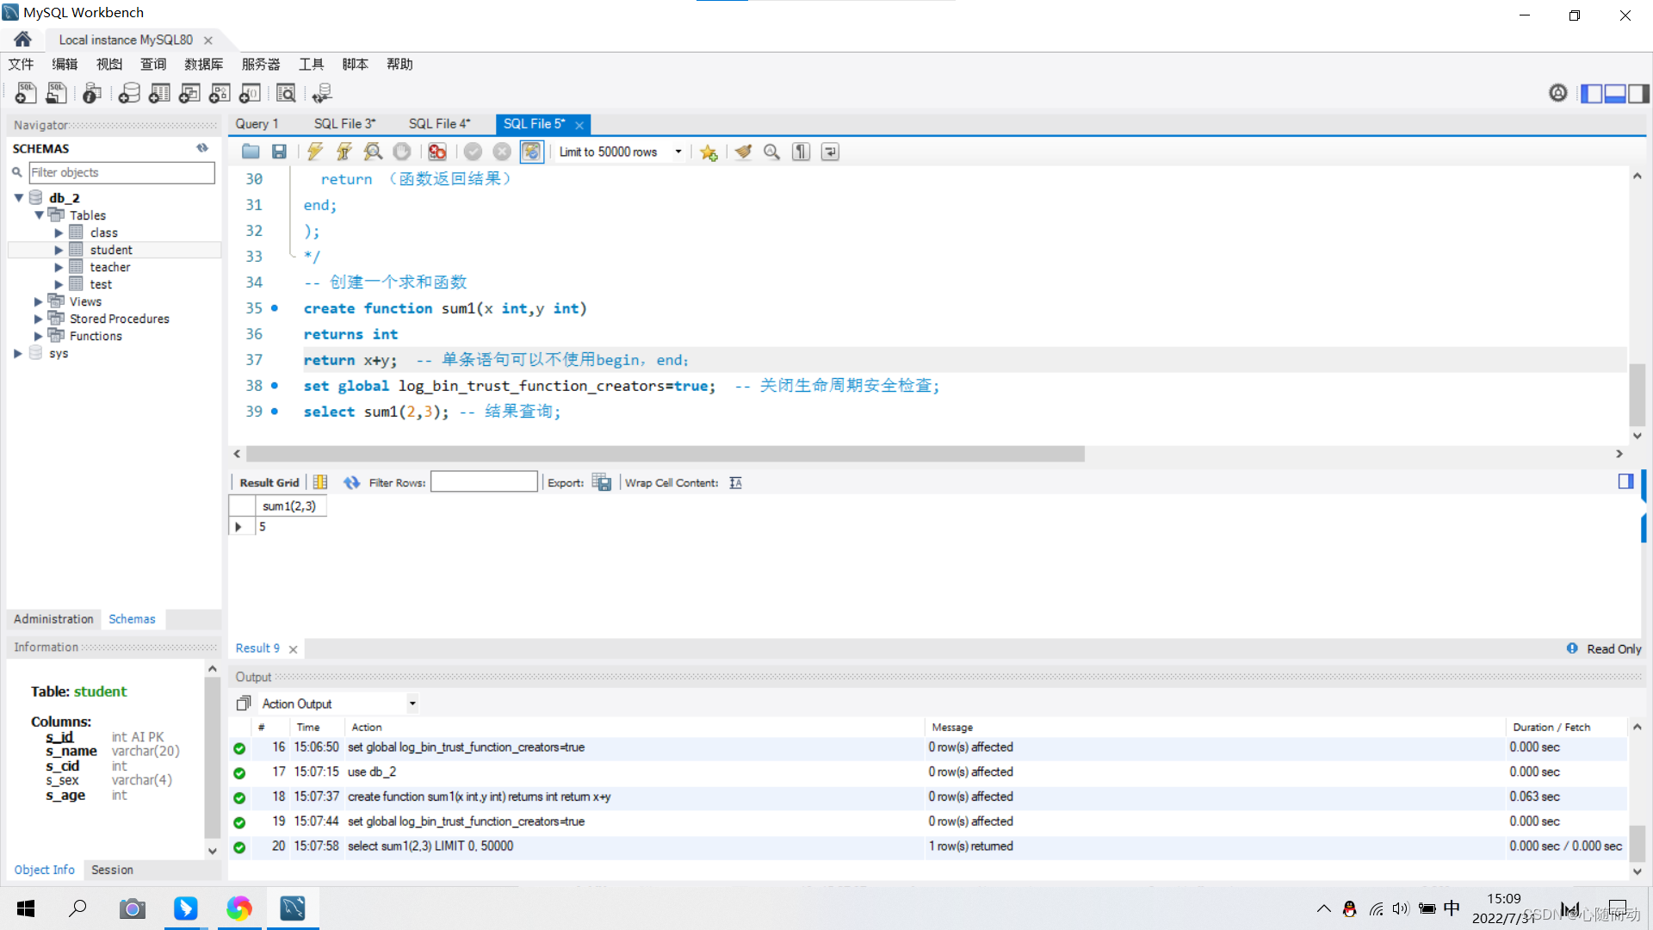Switch to the Administration tab
1653x930 pixels.
(x=53, y=619)
